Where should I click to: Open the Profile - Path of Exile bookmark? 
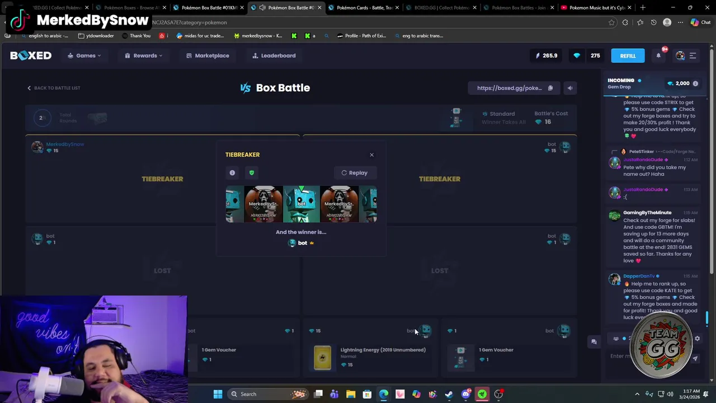tap(361, 36)
